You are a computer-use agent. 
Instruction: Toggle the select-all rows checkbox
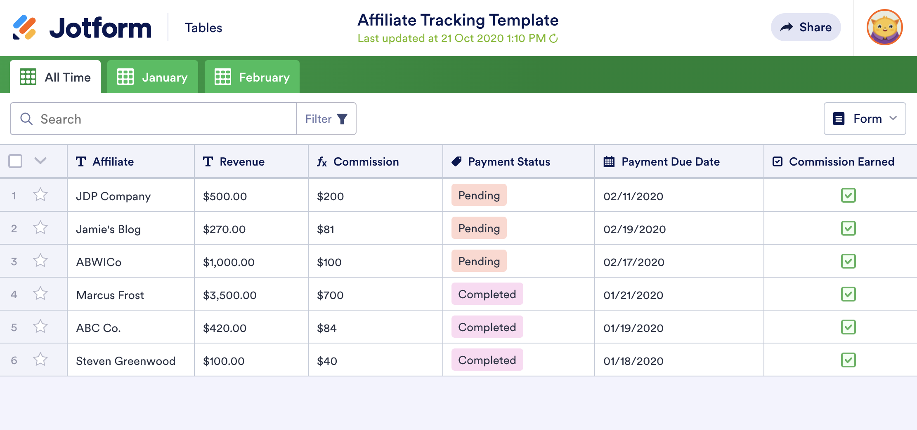point(16,161)
